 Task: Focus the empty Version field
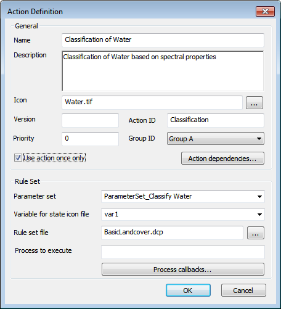91,120
